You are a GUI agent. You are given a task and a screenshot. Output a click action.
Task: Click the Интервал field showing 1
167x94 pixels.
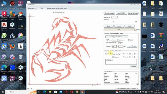pyautogui.click(x=131, y=57)
